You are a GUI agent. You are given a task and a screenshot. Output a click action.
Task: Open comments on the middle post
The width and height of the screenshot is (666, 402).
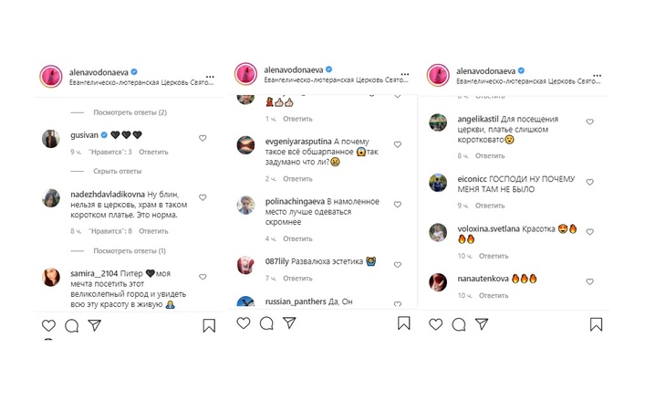click(266, 323)
